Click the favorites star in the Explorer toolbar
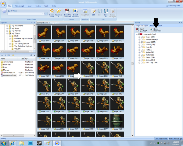 [13, 55]
